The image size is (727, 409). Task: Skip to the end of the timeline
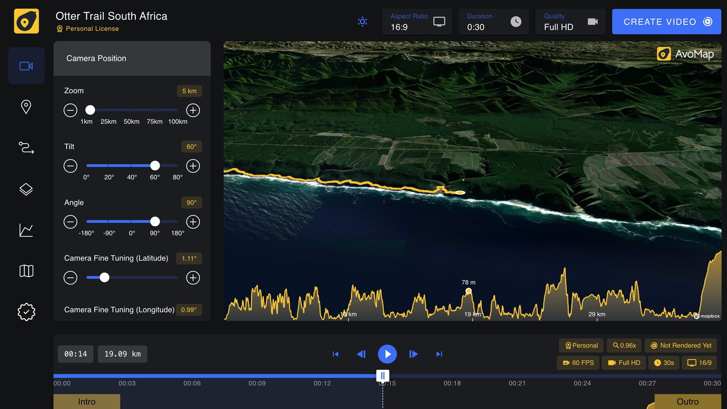tap(439, 354)
